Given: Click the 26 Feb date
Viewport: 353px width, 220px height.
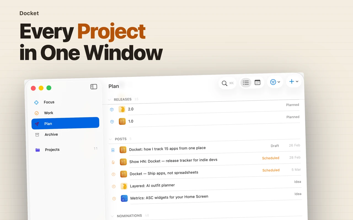Looking at the screenshot, I should point(295,145).
